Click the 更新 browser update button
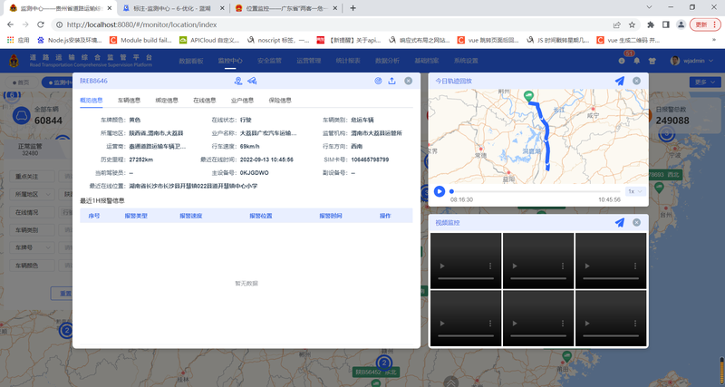The width and height of the screenshot is (725, 387). point(705,24)
